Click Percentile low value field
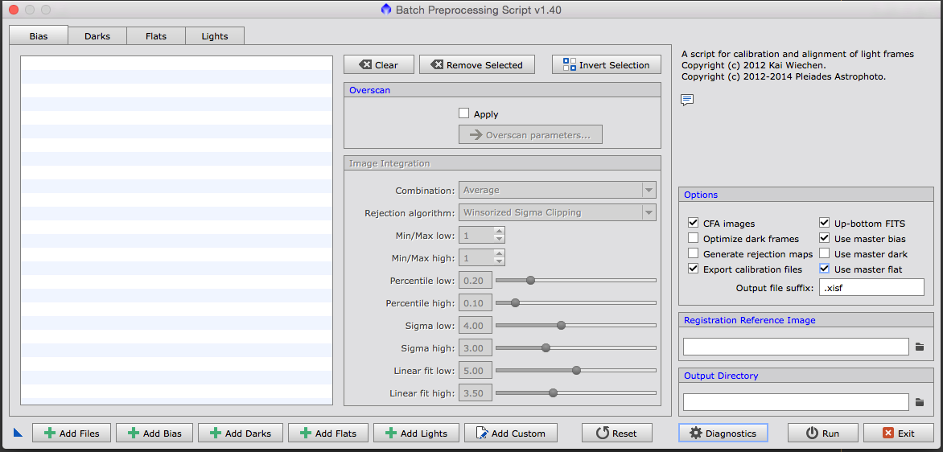This screenshot has height=452, width=943. pyautogui.click(x=476, y=280)
